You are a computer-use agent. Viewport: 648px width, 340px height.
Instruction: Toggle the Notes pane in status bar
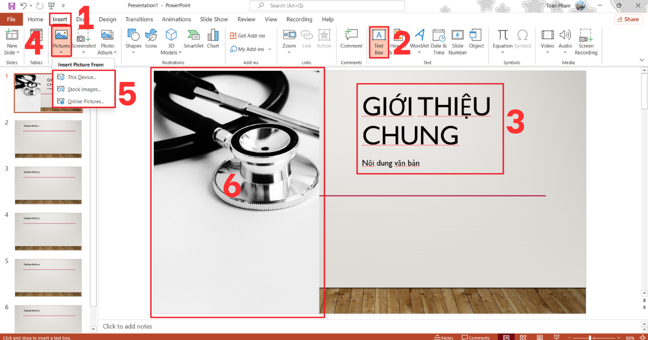(444, 337)
